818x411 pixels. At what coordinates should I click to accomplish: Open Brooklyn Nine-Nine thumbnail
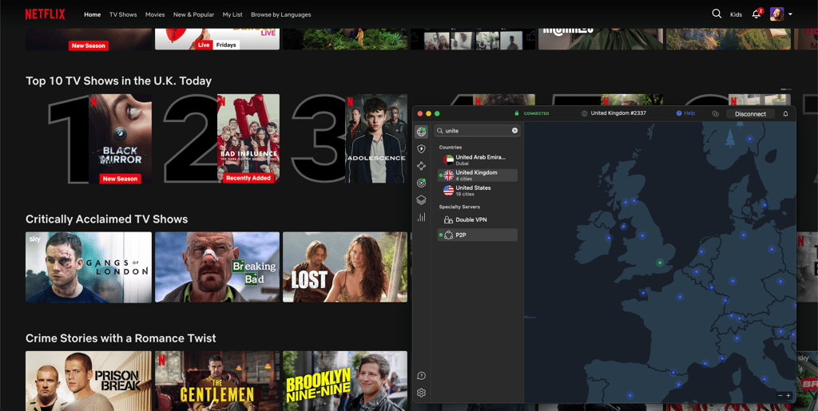(345, 381)
